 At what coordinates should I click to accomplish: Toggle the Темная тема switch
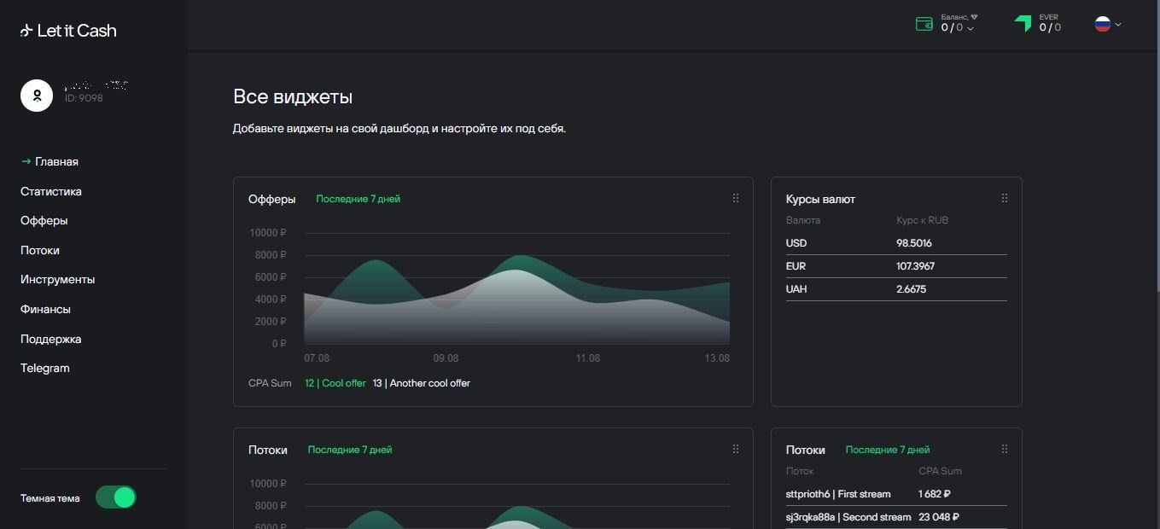coord(115,497)
